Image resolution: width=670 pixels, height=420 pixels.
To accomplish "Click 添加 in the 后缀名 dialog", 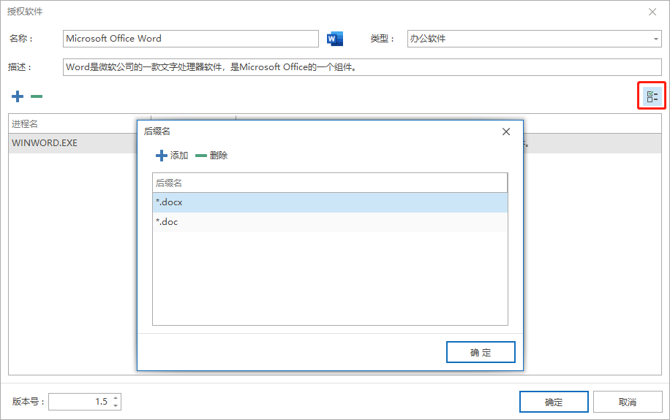I will point(172,156).
